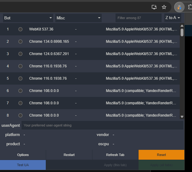Image resolution: width=192 pixels, height=172 pixels.
Task: Click the list scrollbar down arrow
Action: [182, 117]
